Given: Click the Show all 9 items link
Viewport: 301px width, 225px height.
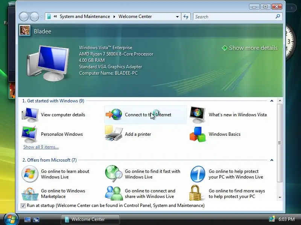Looking at the screenshot, I should tap(41, 147).
